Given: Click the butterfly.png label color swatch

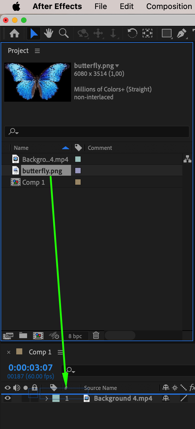Looking at the screenshot, I should click(x=78, y=171).
